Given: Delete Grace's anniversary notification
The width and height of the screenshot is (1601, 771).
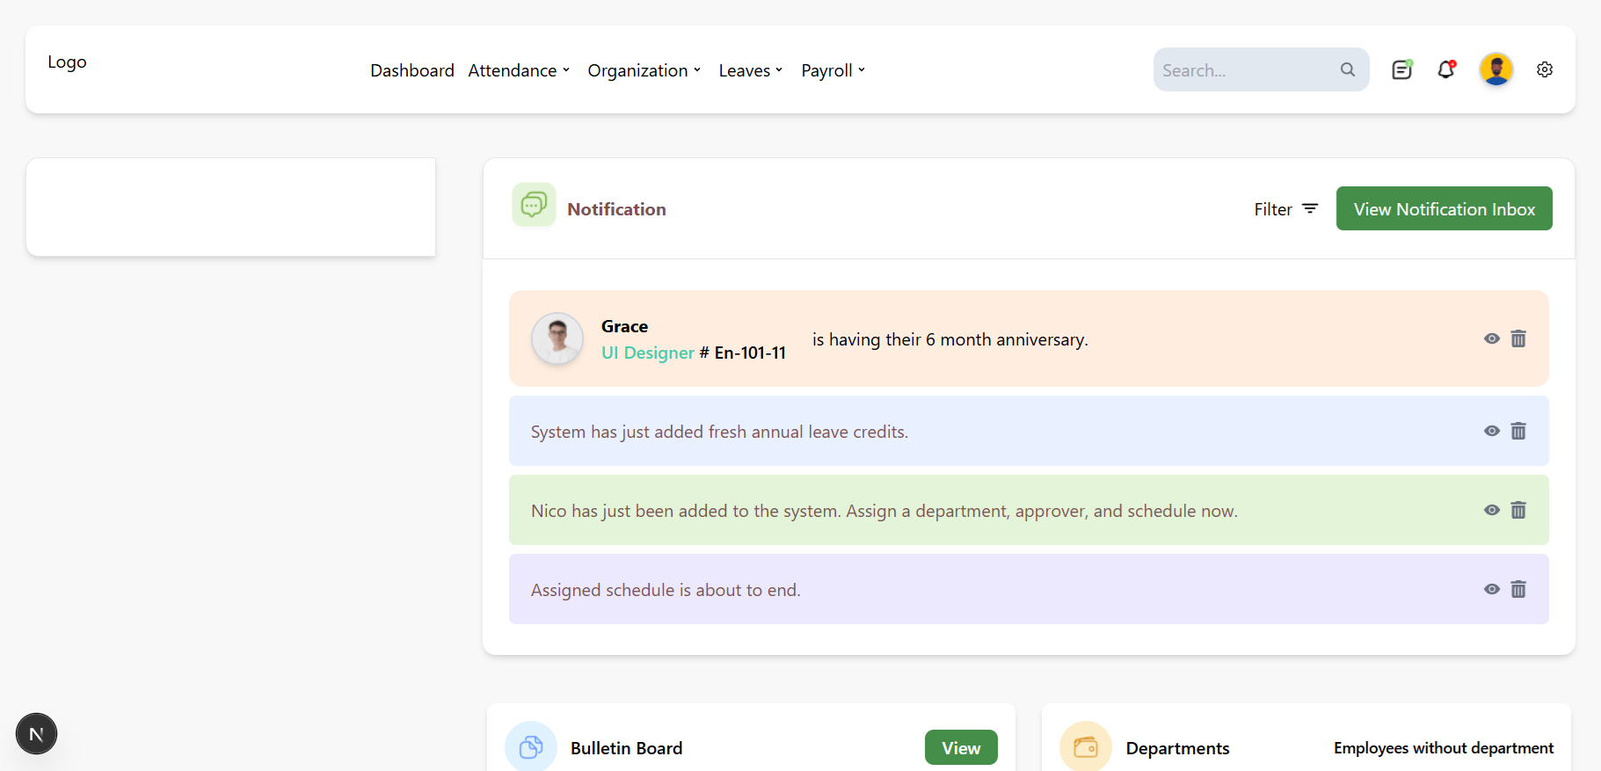Looking at the screenshot, I should point(1518,338).
